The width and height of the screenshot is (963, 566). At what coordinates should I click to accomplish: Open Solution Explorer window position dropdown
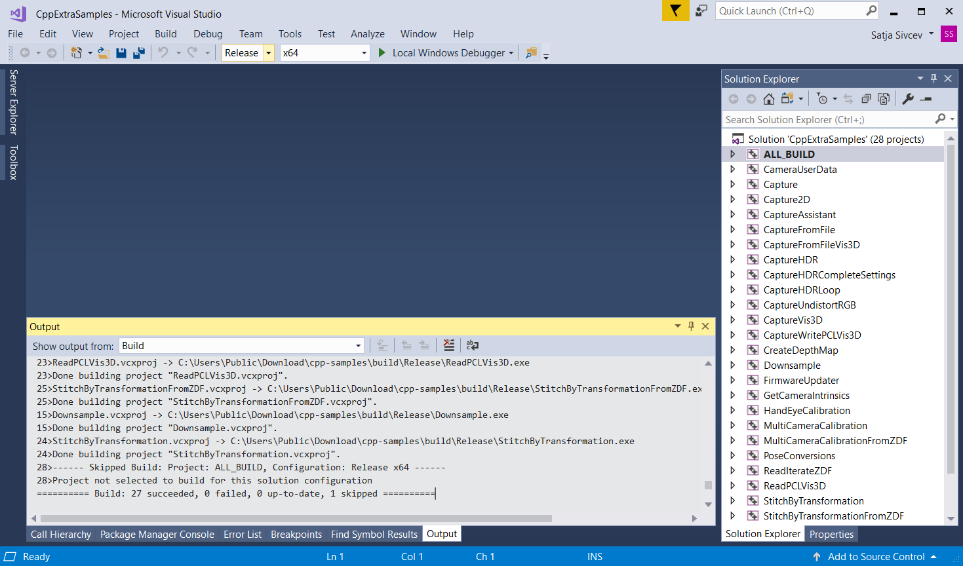[x=920, y=79]
